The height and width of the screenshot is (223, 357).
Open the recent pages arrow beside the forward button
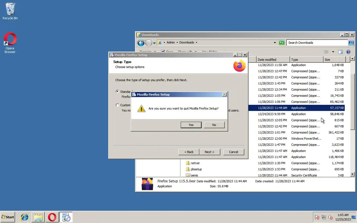[154, 43]
